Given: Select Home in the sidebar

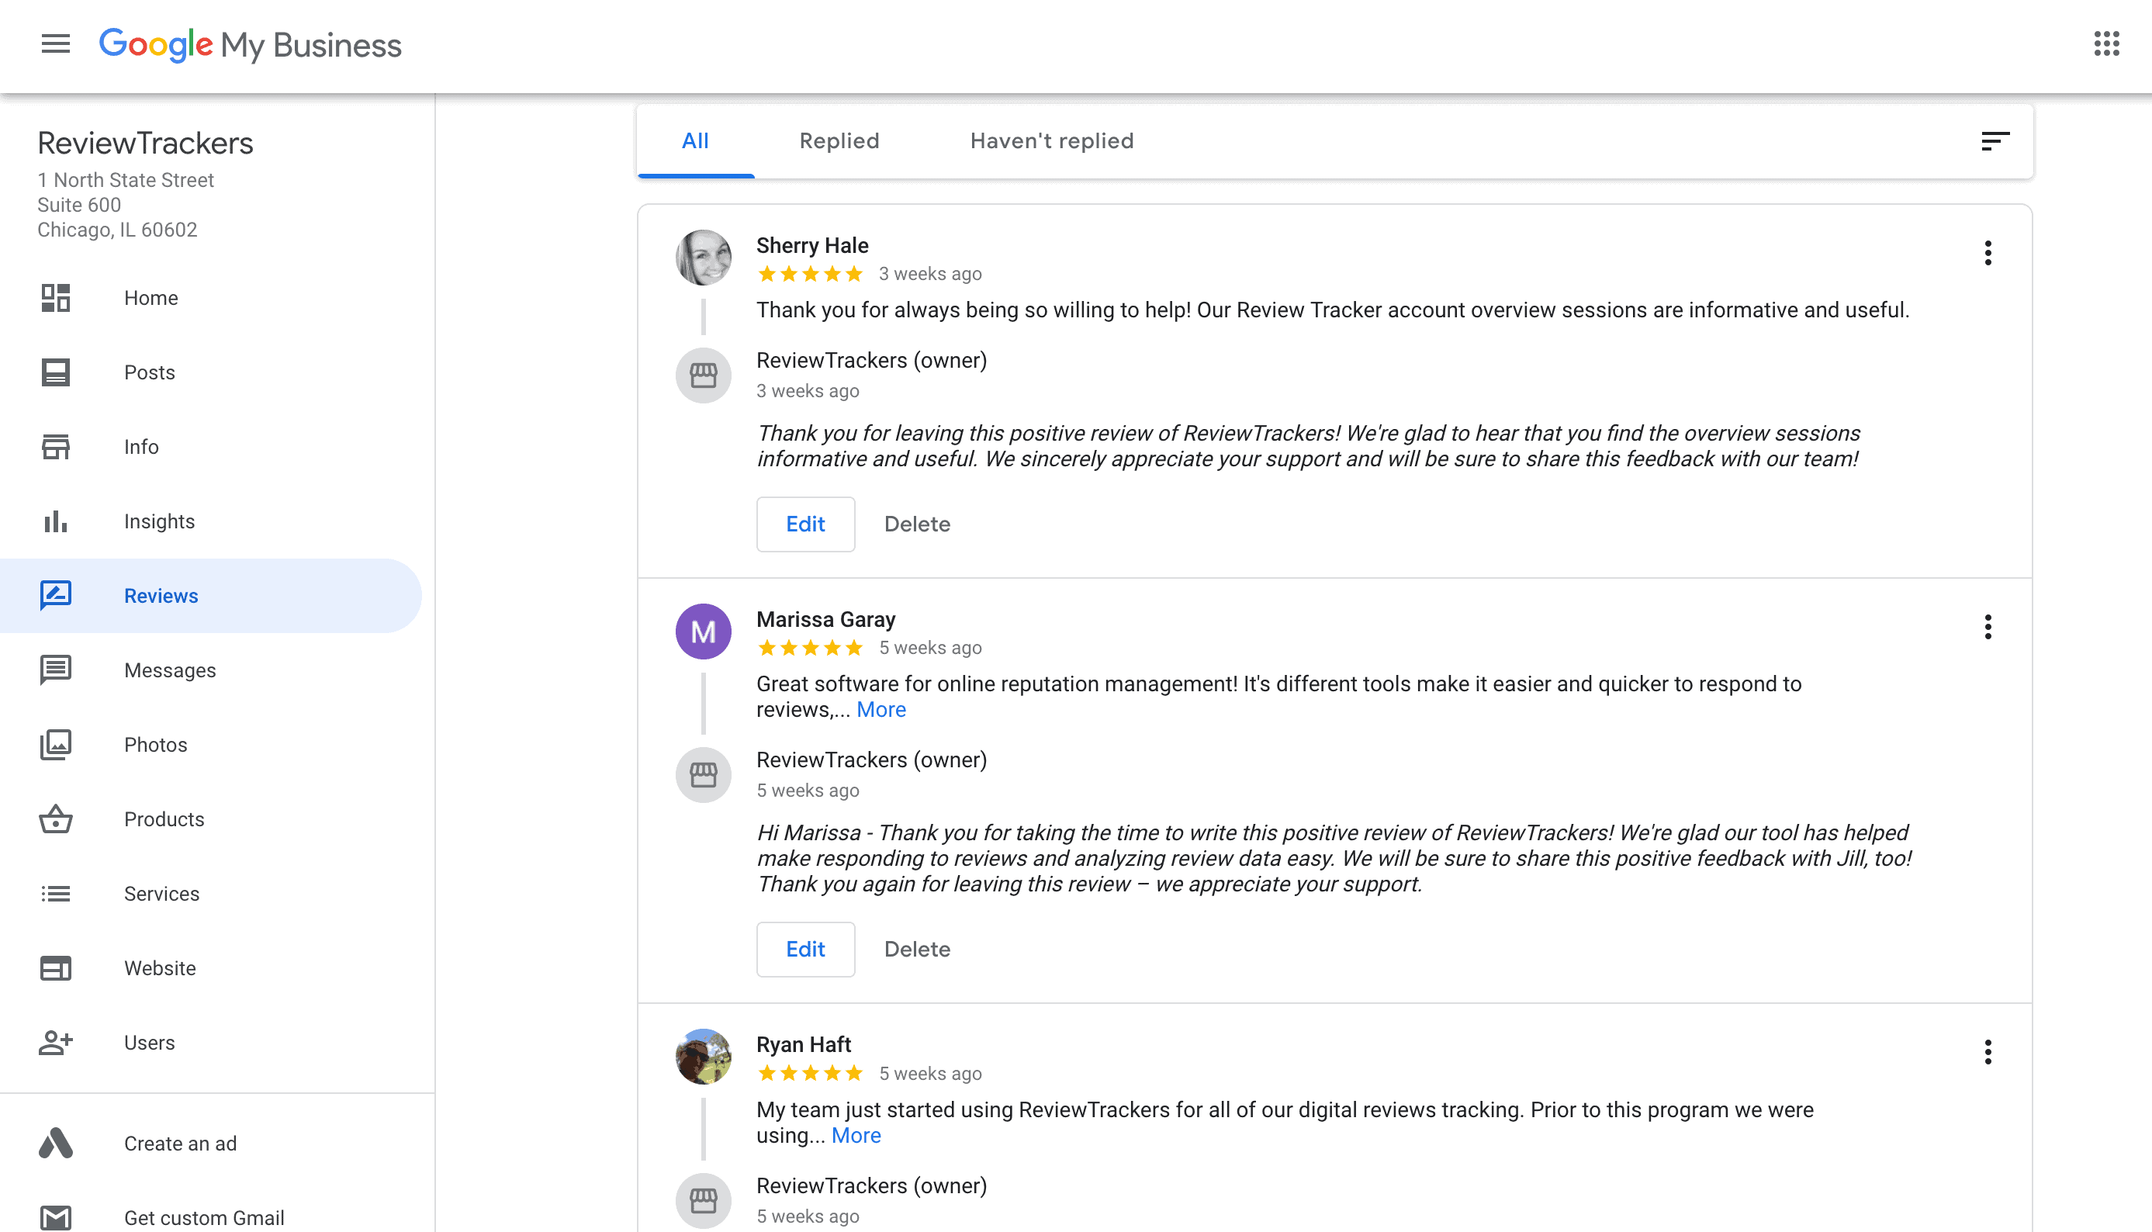Looking at the screenshot, I should (x=151, y=298).
